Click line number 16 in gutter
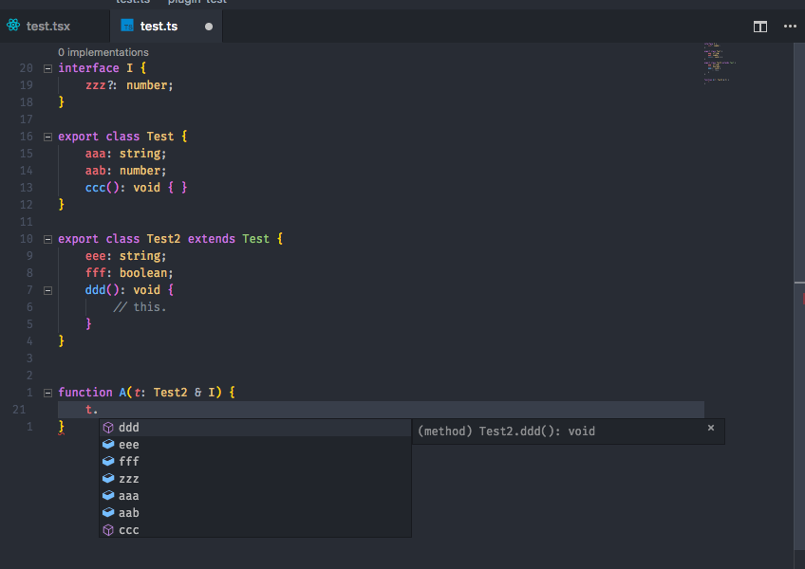This screenshot has height=569, width=805. pos(27,137)
